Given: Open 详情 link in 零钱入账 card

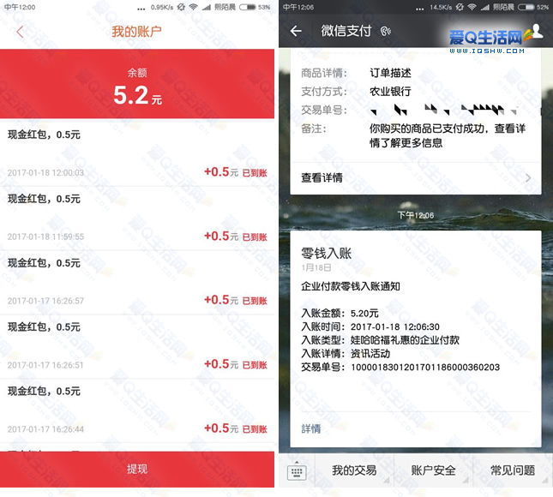Looking at the screenshot, I should pyautogui.click(x=311, y=428).
